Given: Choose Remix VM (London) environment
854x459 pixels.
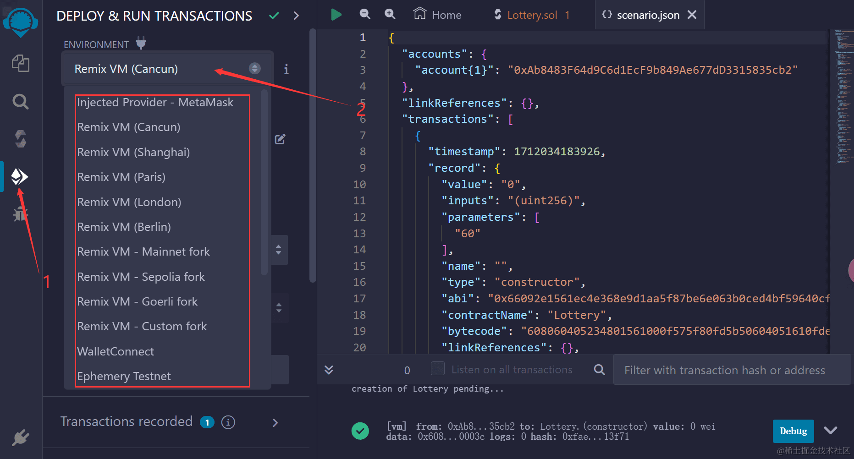Looking at the screenshot, I should tap(129, 202).
